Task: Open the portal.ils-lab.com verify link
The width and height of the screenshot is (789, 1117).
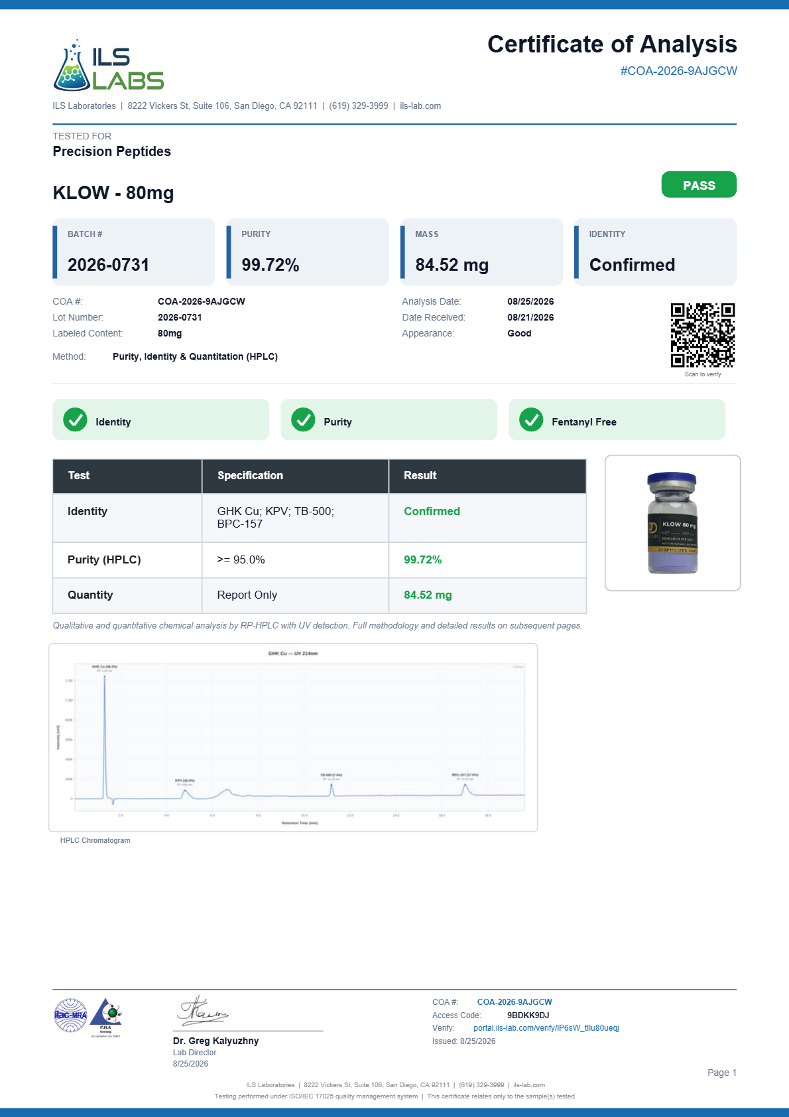Action: 546,1028
